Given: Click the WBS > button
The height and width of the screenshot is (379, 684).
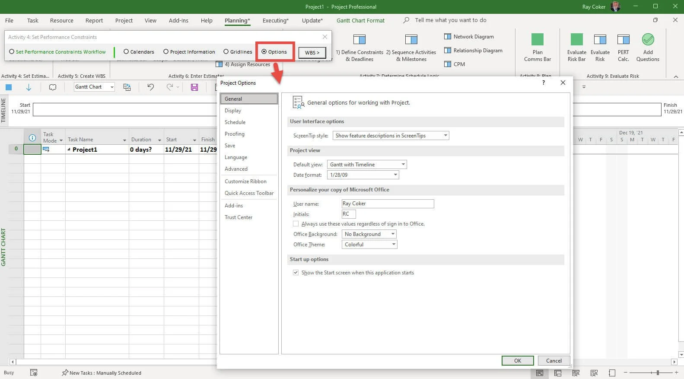Looking at the screenshot, I should 312,53.
